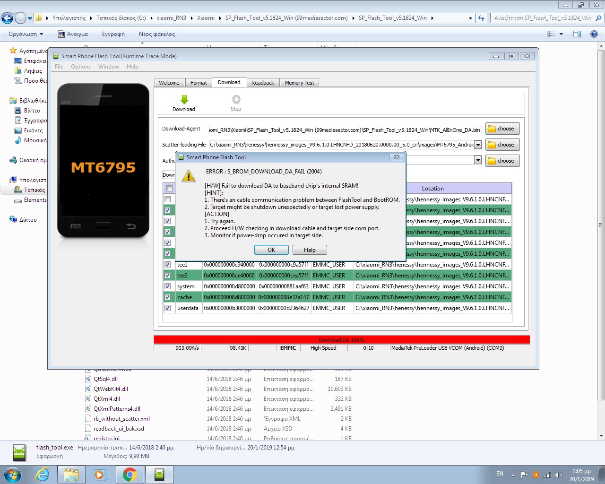Viewport: 605px width, 484px height.
Task: Open the Authentication File dropdown arrow
Action: (x=478, y=160)
